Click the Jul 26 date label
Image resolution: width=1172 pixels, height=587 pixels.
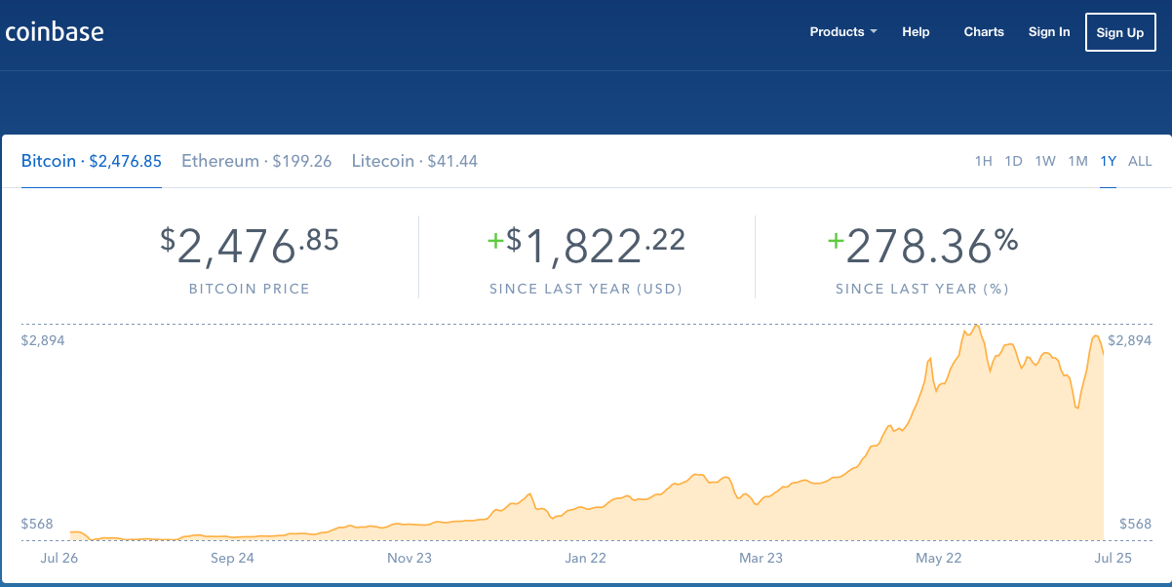[x=59, y=558]
